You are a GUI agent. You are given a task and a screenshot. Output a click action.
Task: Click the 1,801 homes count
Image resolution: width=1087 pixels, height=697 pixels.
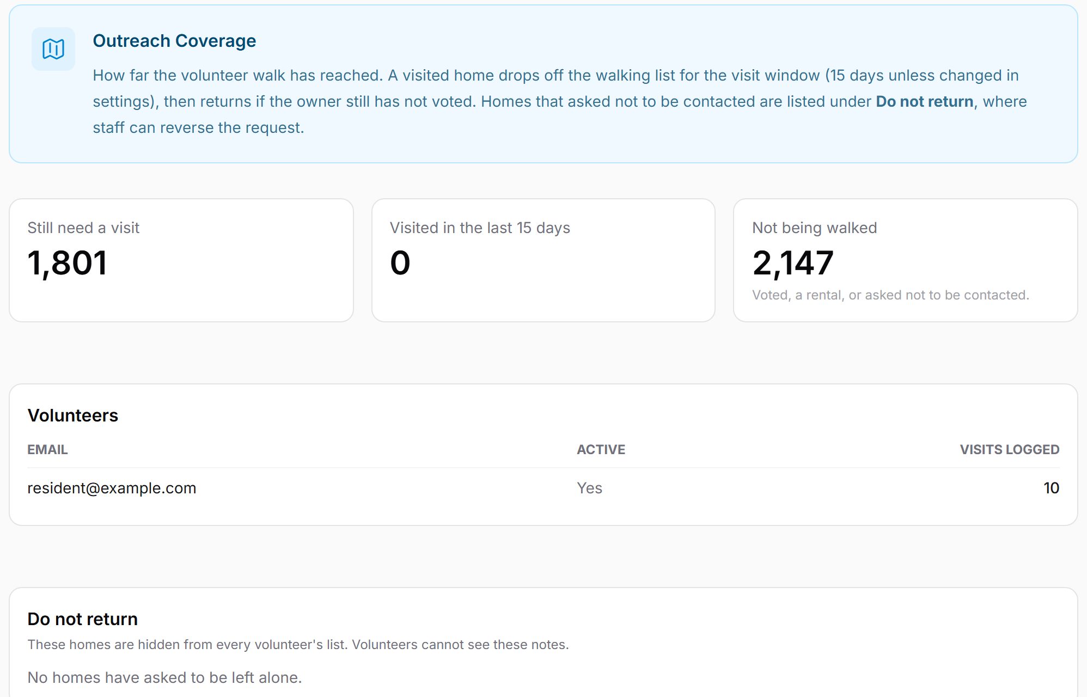67,263
